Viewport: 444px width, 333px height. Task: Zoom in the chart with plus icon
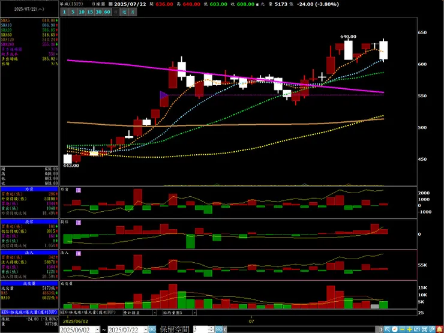click(409, 329)
